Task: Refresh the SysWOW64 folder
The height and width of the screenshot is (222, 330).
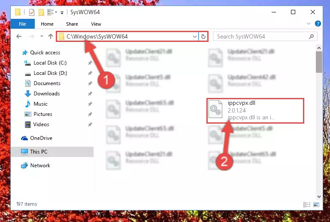Action: [203, 36]
